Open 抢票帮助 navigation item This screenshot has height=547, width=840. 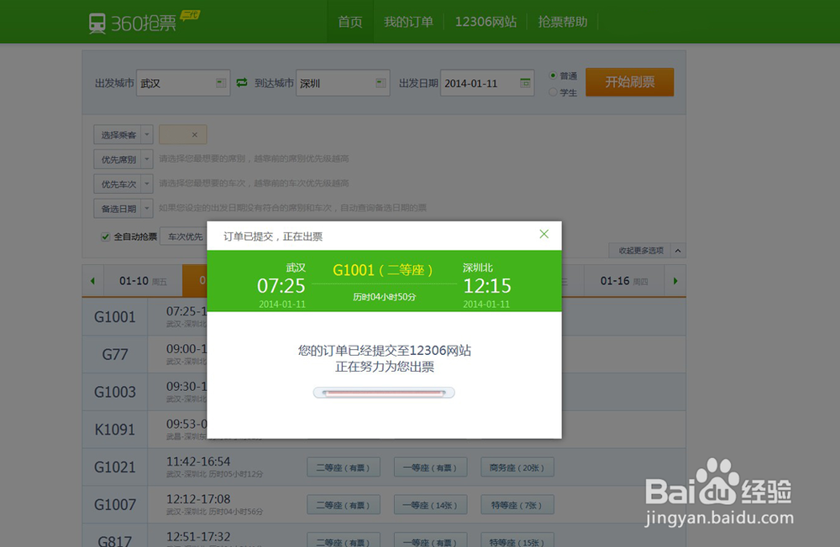pyautogui.click(x=563, y=22)
